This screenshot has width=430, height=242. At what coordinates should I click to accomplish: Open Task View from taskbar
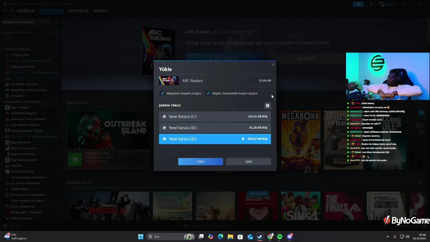[x=201, y=237]
